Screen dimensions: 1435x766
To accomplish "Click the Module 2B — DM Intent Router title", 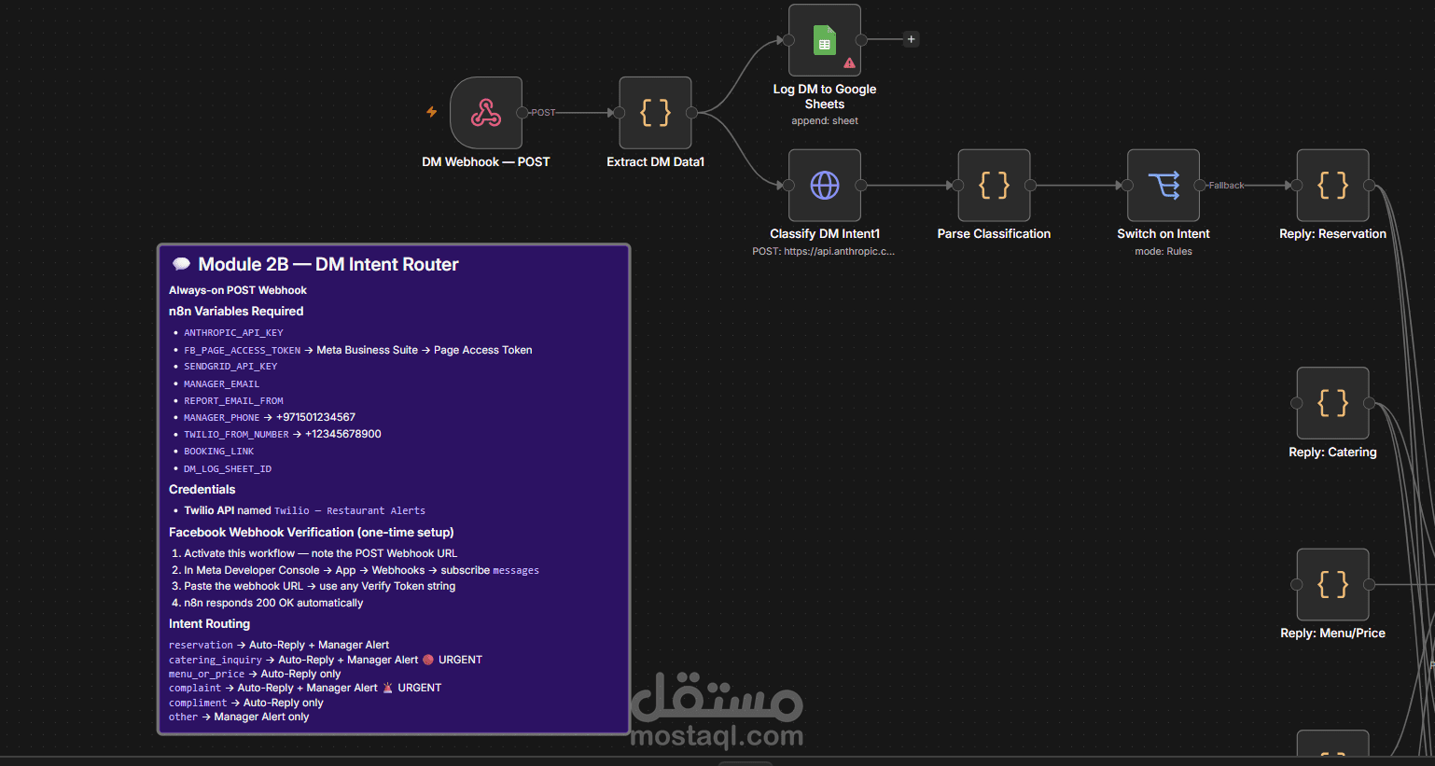I will pyautogui.click(x=328, y=264).
